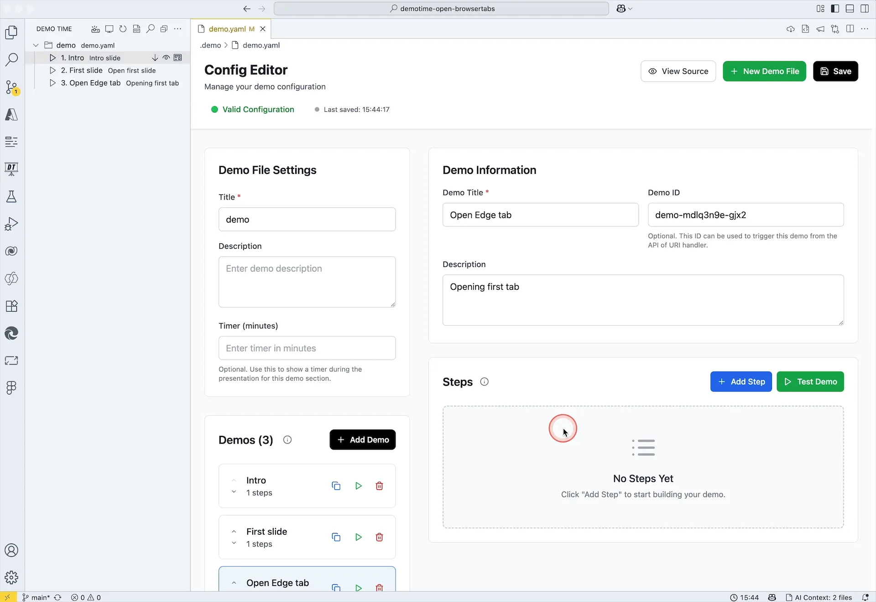
Task: Toggle the primary side bar layout
Action: pos(835,9)
